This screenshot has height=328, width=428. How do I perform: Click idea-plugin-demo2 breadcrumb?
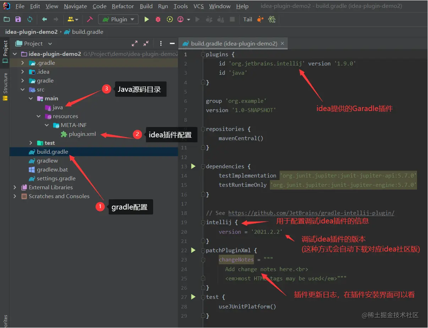coord(31,32)
